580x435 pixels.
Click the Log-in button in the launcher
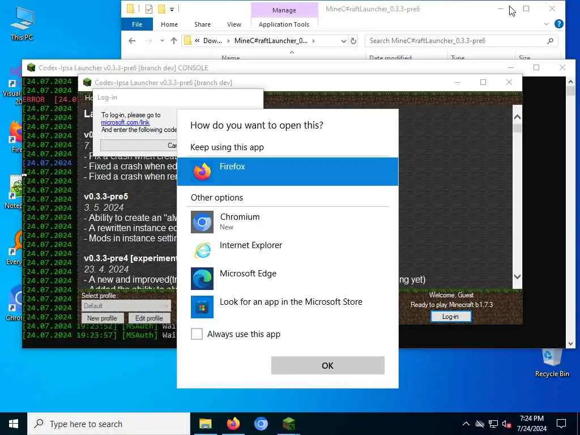coord(450,317)
